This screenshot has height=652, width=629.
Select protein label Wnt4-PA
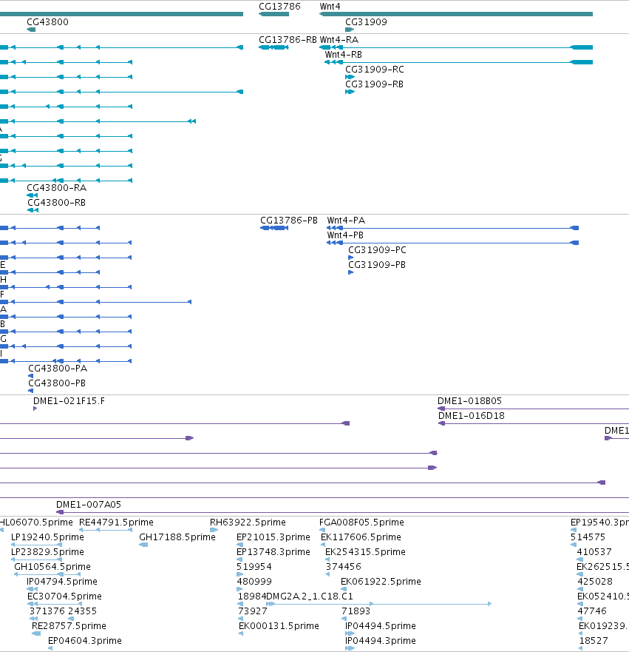(346, 221)
